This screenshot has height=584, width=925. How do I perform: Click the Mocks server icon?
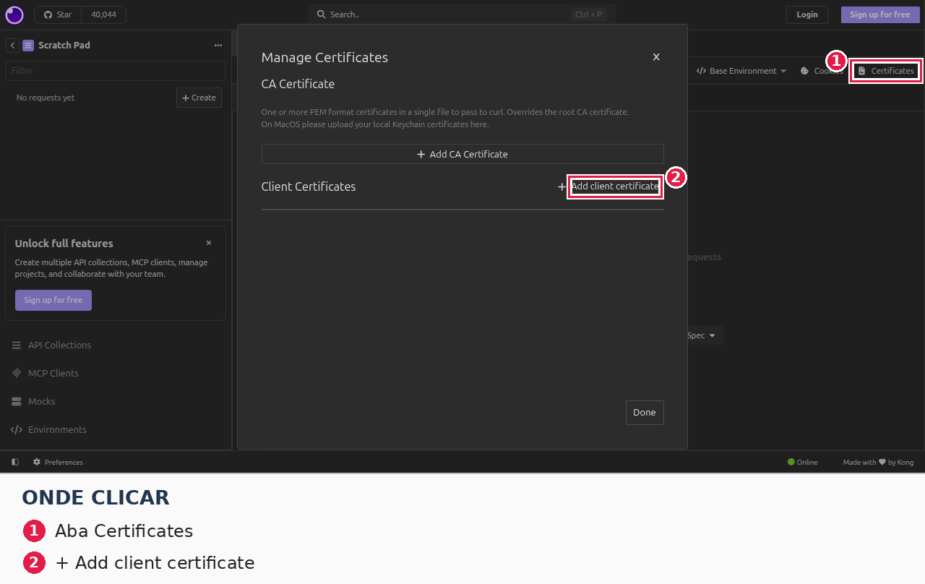click(x=17, y=402)
